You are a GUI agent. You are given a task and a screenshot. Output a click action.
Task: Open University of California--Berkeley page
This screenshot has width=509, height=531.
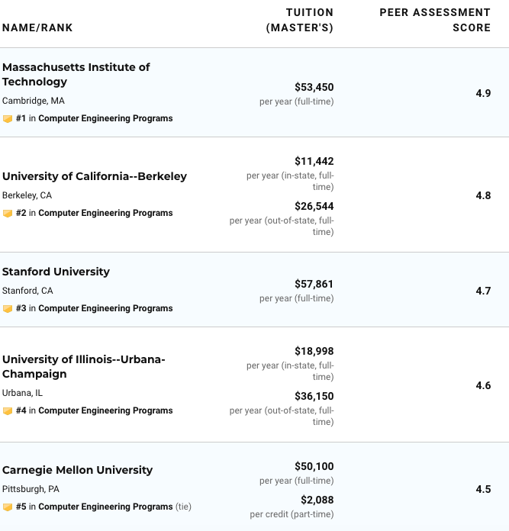pos(94,176)
